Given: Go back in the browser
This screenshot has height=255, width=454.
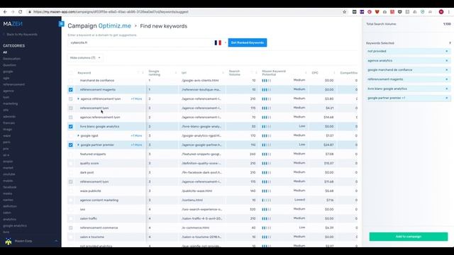Looking at the screenshot, I should tap(5, 12).
